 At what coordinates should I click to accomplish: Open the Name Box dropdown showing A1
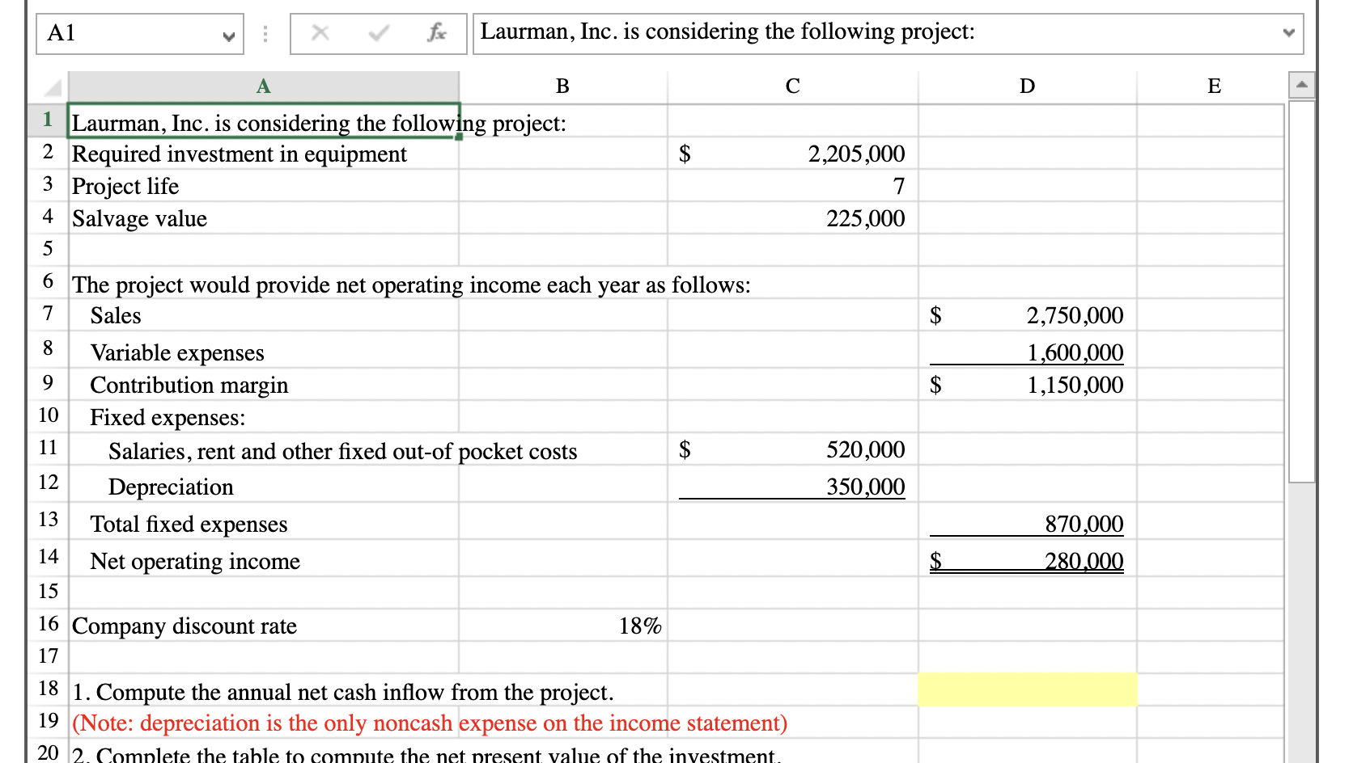(230, 36)
